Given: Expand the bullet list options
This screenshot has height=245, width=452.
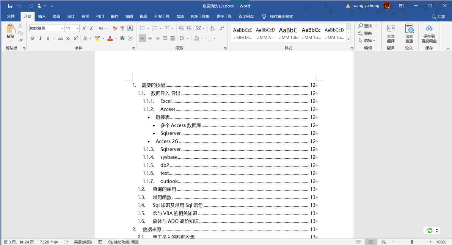Looking at the screenshot, I should (148, 28).
